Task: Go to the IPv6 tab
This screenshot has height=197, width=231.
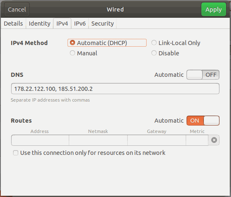Action: [80, 24]
